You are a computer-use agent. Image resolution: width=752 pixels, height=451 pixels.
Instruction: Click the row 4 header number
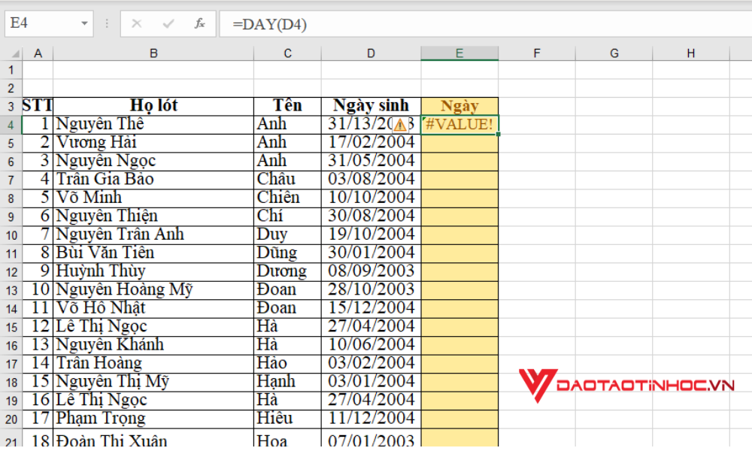(11, 123)
